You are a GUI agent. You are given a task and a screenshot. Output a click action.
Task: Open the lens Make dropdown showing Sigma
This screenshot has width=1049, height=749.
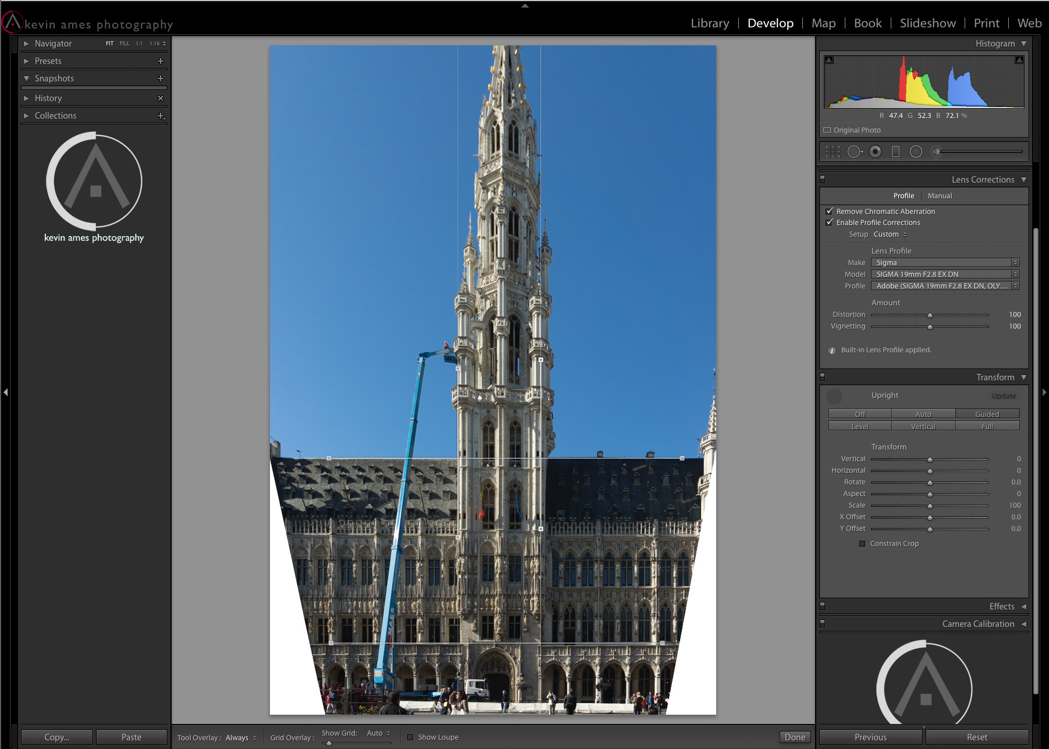pos(944,263)
